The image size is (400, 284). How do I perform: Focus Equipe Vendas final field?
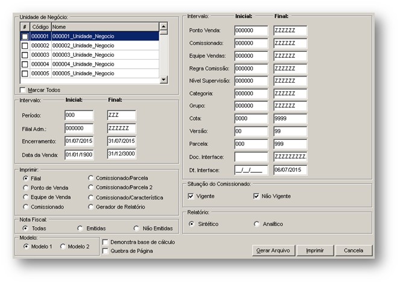(290, 56)
